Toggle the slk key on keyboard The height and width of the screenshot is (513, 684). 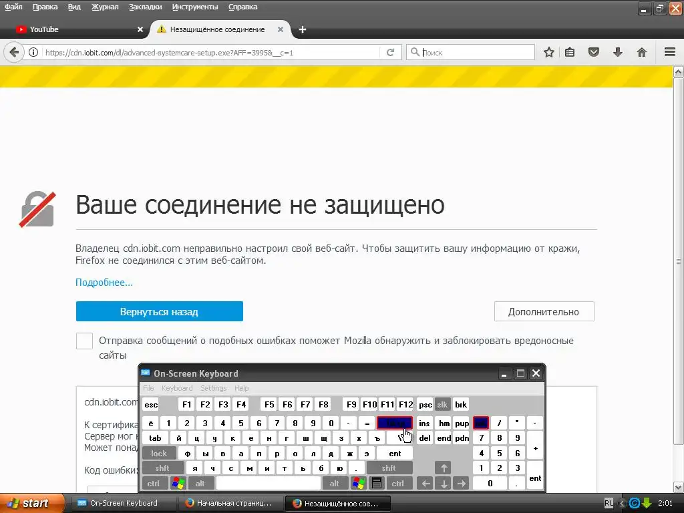[x=442, y=404]
